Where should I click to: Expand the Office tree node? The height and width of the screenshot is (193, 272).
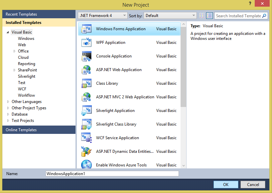pos(14,51)
